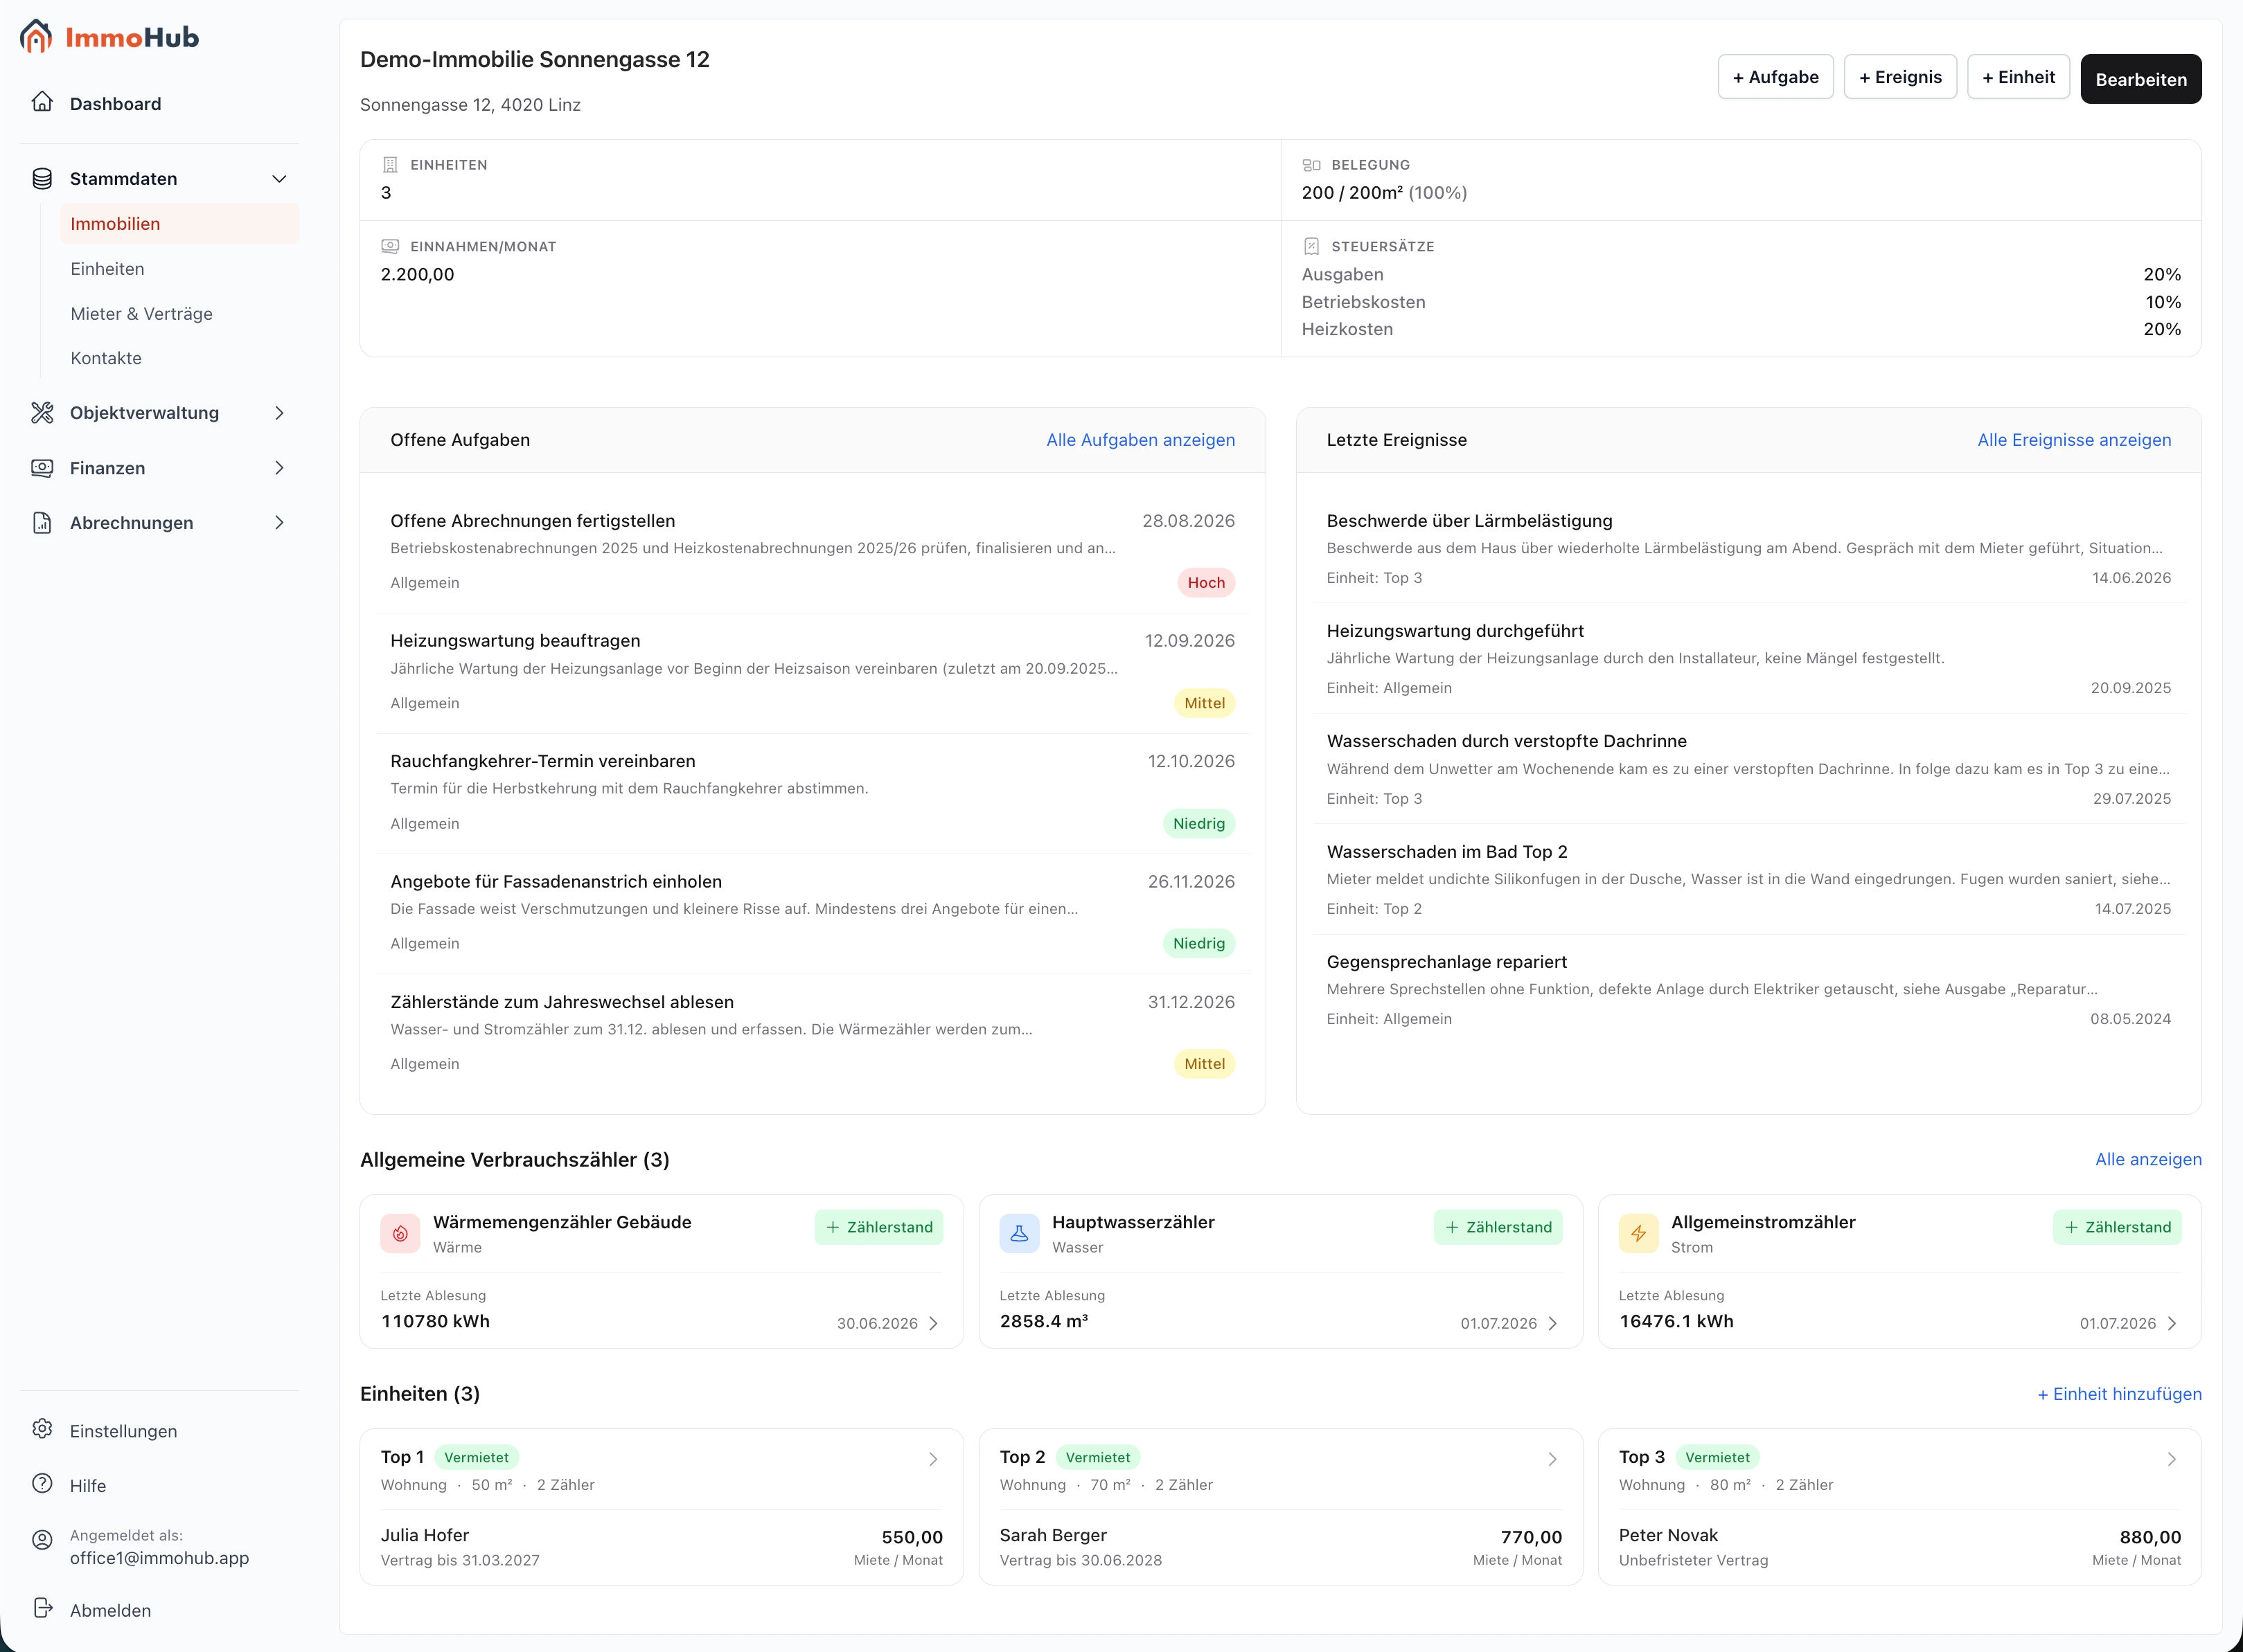Image resolution: width=2243 pixels, height=1652 pixels.
Task: Open event Beschwerde über Lärmbelästigung
Action: pyautogui.click(x=1749, y=548)
